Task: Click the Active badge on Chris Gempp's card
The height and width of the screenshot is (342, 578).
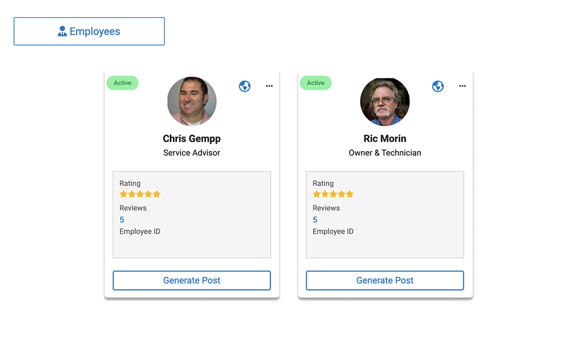Action: (x=123, y=83)
